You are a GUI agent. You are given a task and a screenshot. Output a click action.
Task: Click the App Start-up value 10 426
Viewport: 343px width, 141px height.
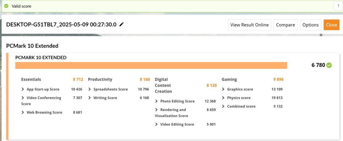[x=77, y=89]
